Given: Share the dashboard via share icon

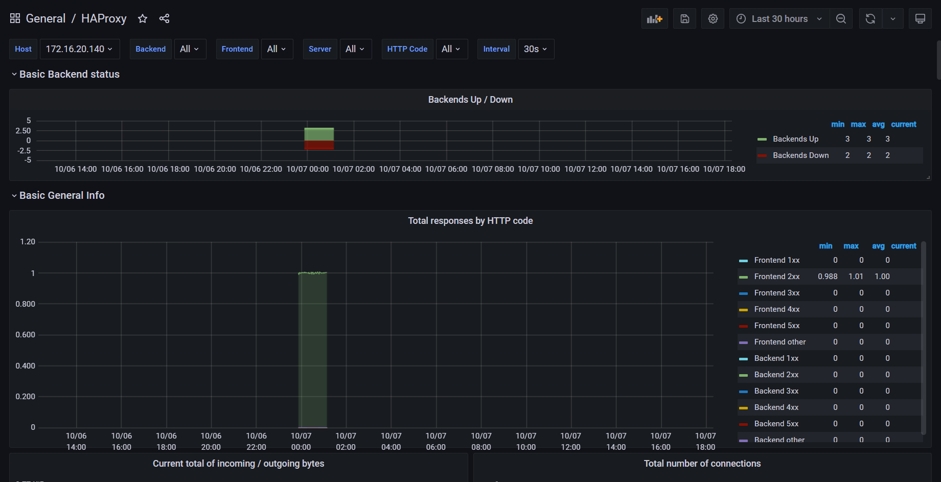Looking at the screenshot, I should pos(164,18).
